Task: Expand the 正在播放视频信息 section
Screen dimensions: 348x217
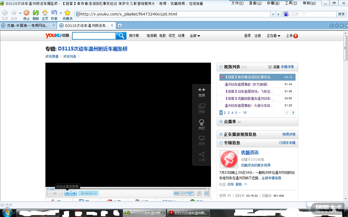Action: (x=221, y=134)
